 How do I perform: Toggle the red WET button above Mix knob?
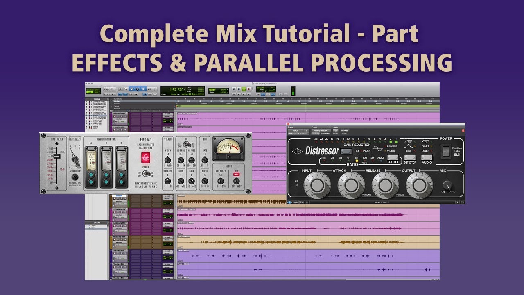[236, 175]
